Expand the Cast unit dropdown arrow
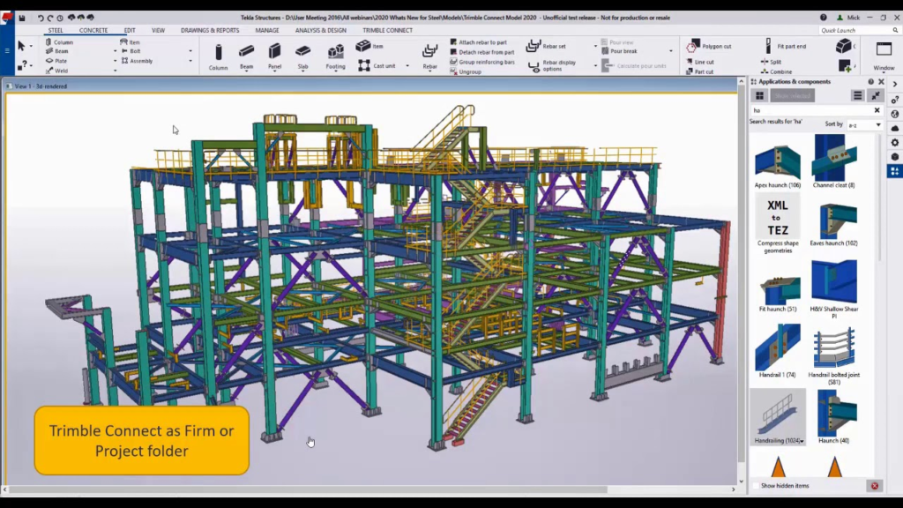 407,66
